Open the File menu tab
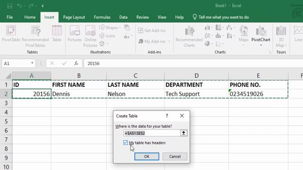Viewport: 303px width, 170px height. coord(9,17)
